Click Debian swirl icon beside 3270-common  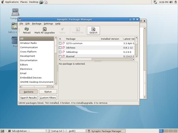(64, 43)
